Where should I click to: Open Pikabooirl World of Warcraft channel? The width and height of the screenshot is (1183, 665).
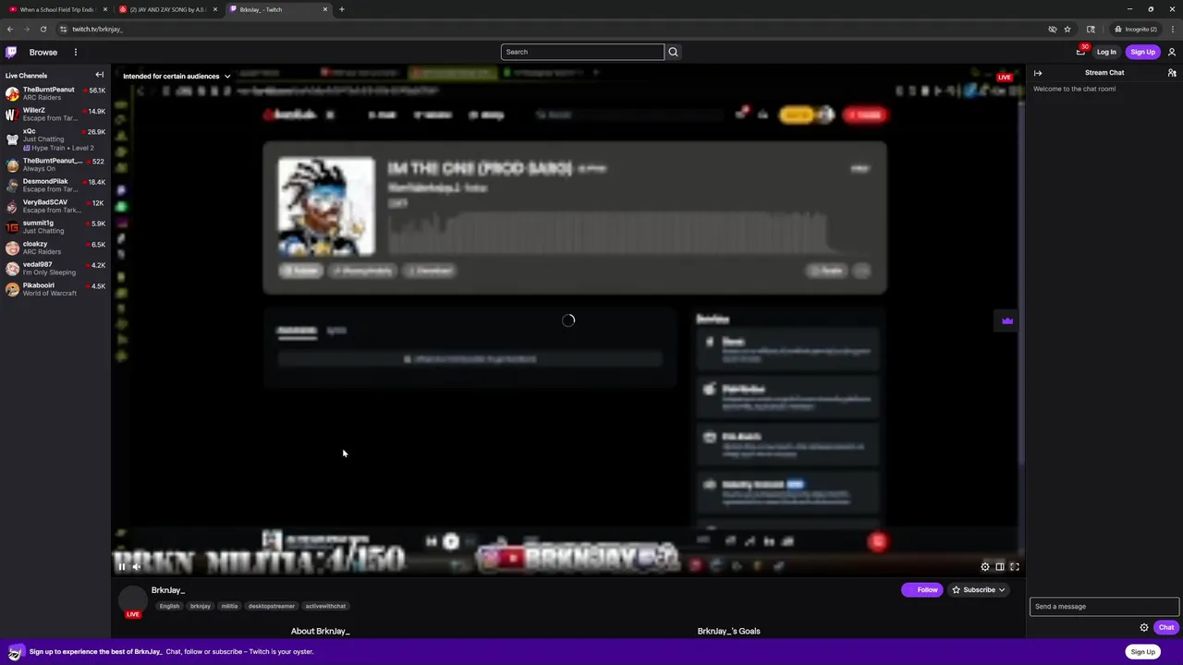pyautogui.click(x=55, y=289)
